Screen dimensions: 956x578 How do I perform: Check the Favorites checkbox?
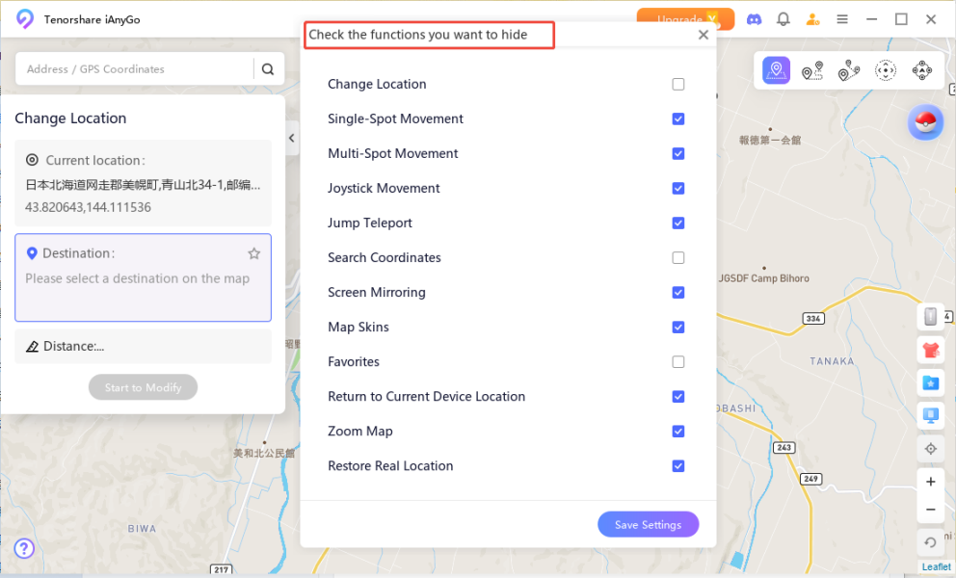(x=678, y=362)
